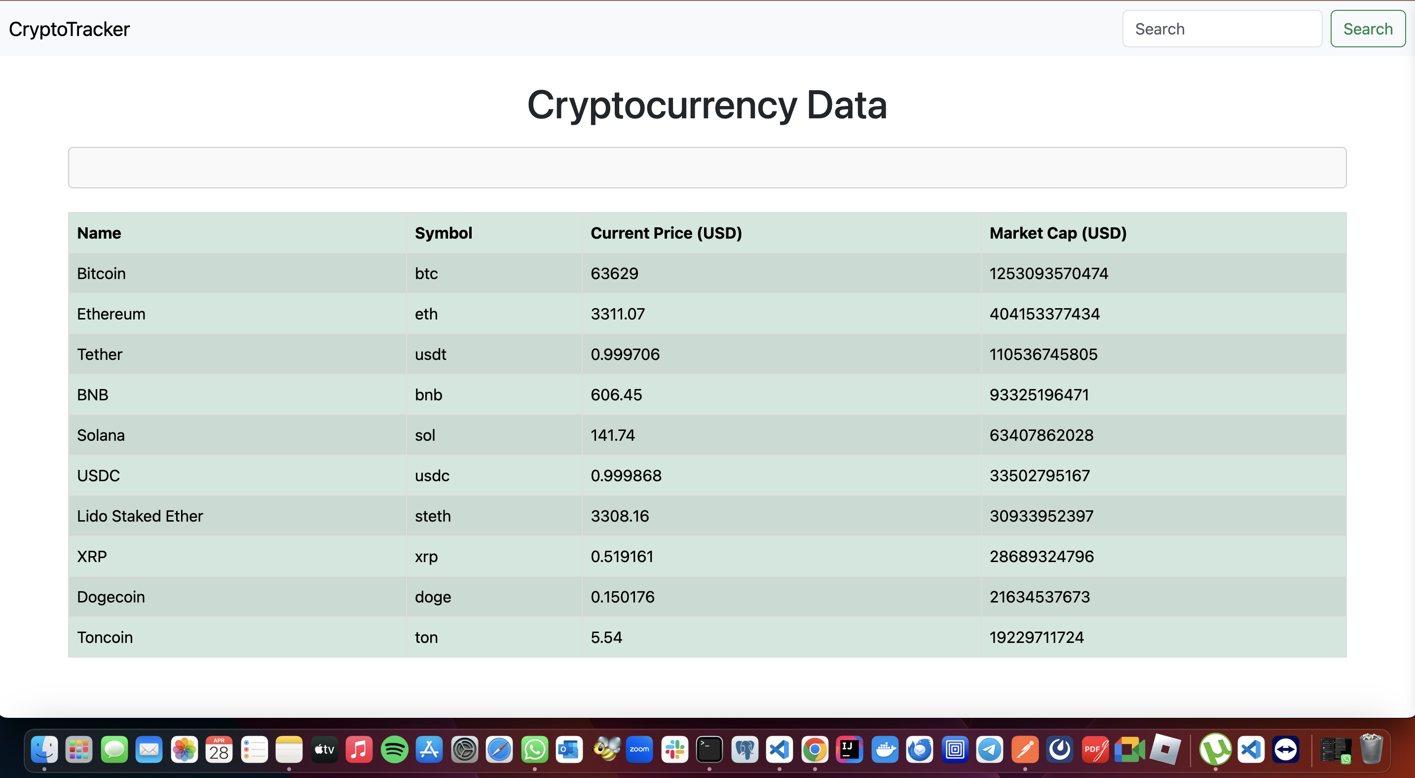Select the Bitcoin name cell
Screen dimensions: 1415x778
point(101,274)
